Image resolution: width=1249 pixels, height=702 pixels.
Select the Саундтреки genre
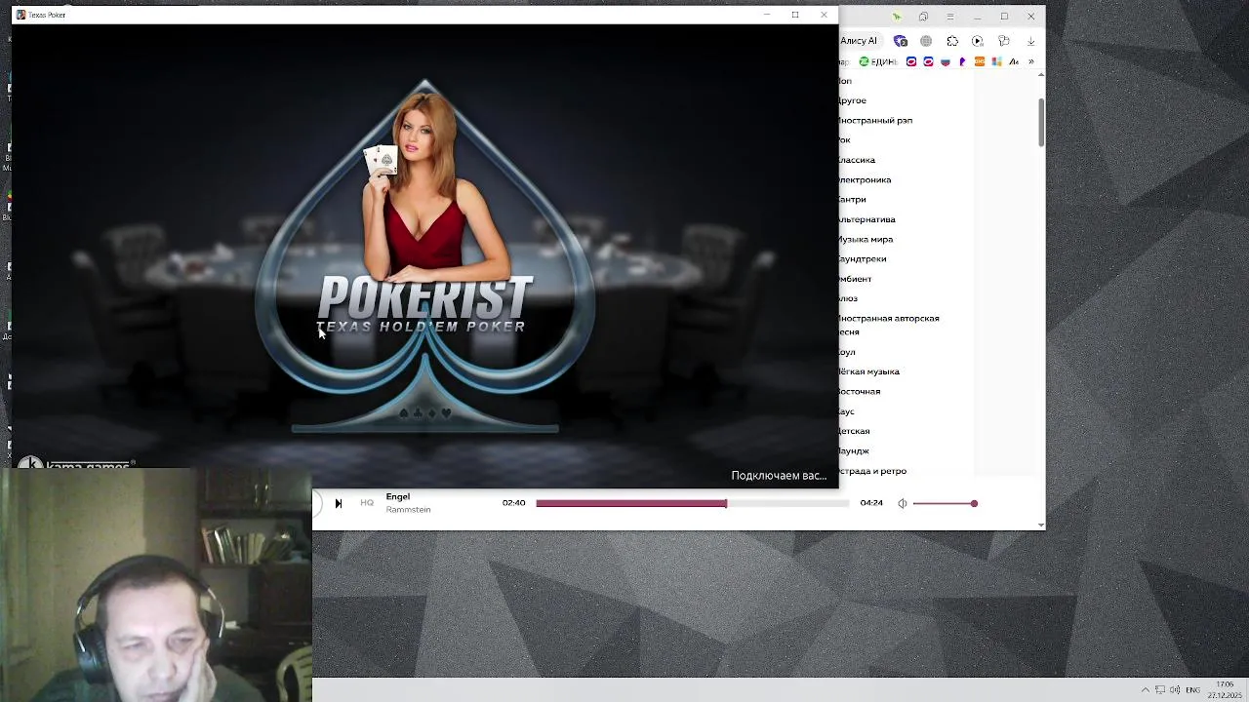tap(863, 258)
